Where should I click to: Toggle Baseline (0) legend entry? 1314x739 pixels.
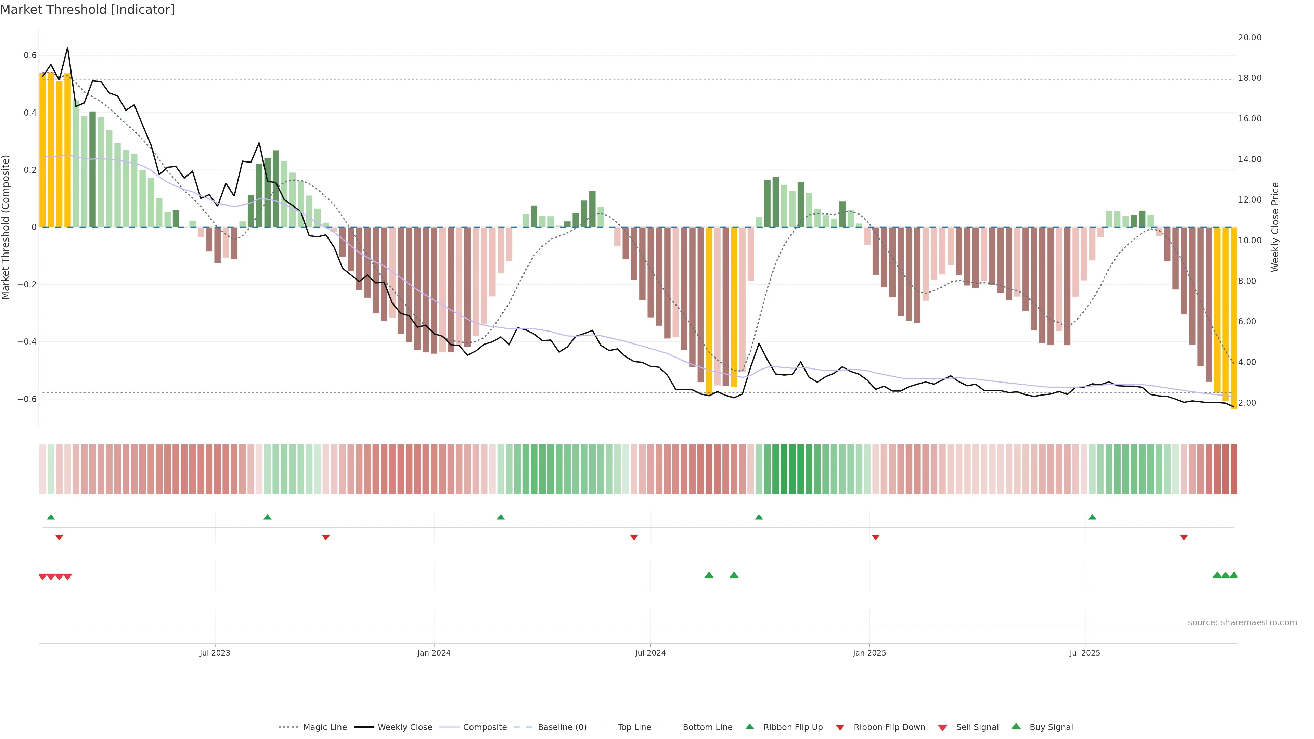tap(562, 727)
